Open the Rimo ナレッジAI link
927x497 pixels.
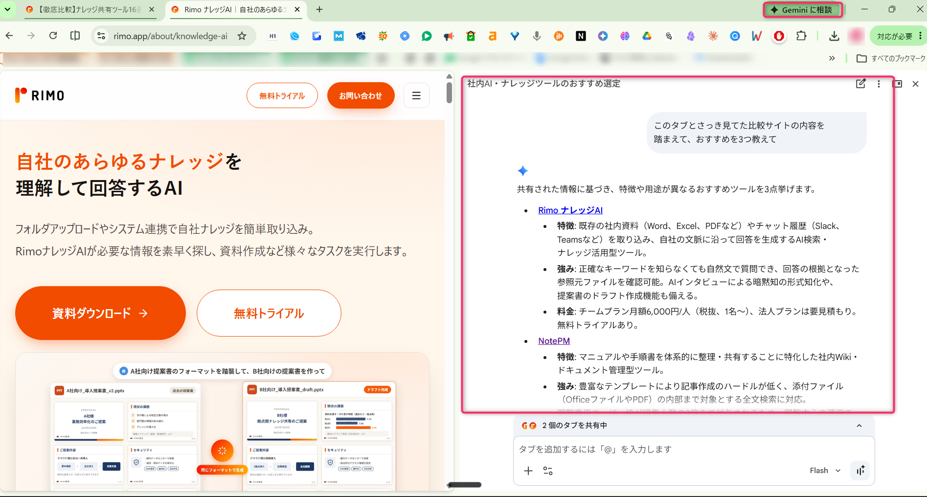570,210
